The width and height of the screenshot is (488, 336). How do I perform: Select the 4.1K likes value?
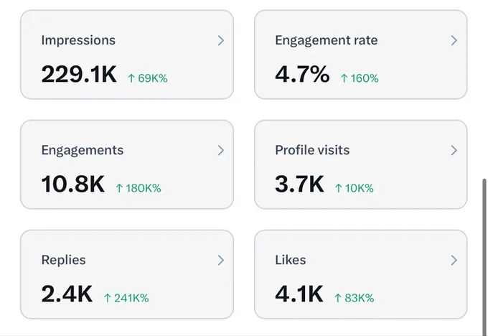click(x=299, y=294)
